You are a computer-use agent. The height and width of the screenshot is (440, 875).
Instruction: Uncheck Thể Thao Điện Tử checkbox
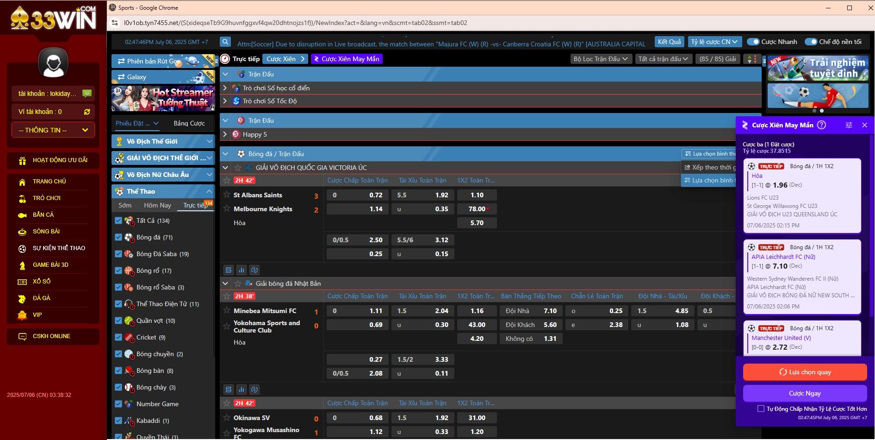pyautogui.click(x=118, y=304)
